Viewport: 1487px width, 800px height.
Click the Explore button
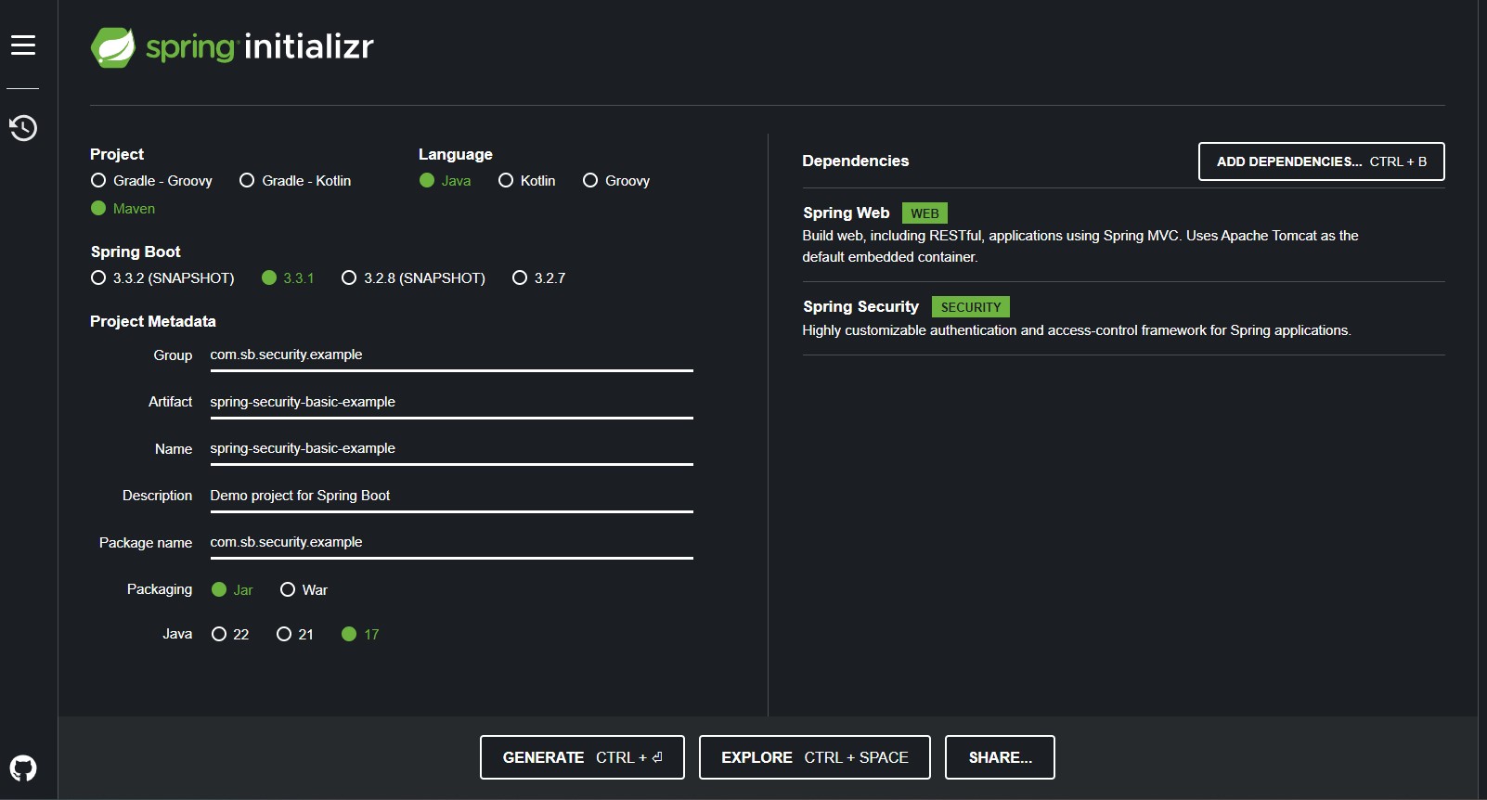click(x=814, y=757)
